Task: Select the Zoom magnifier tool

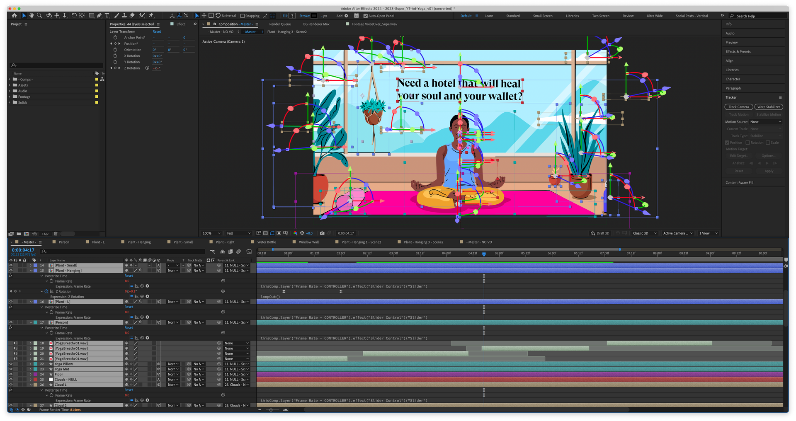Action: [x=39, y=16]
